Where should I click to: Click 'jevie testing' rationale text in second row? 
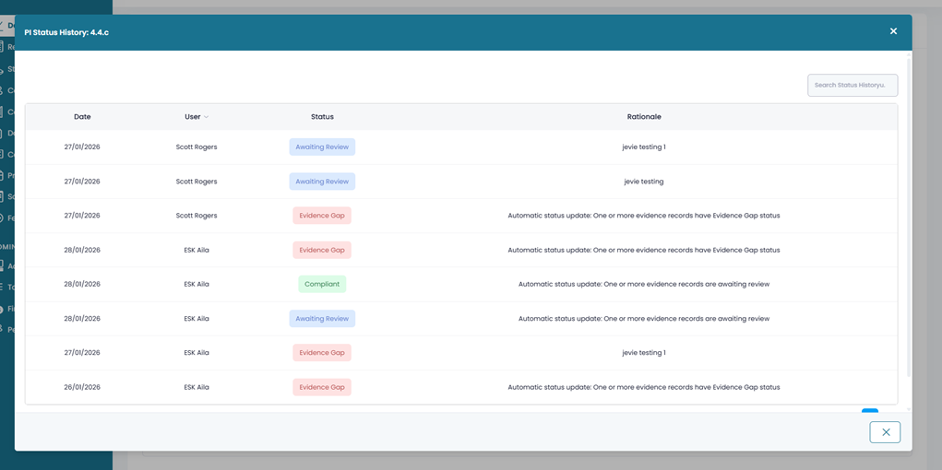click(643, 182)
